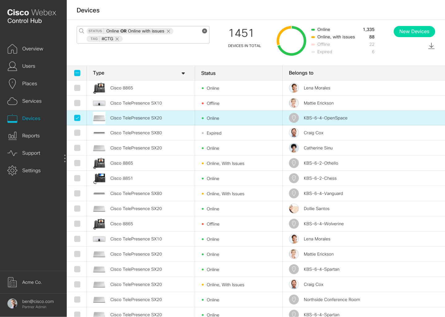Check the Catherine Sinu SX20 row
Viewport: 445px width, 317px height.
point(77,148)
